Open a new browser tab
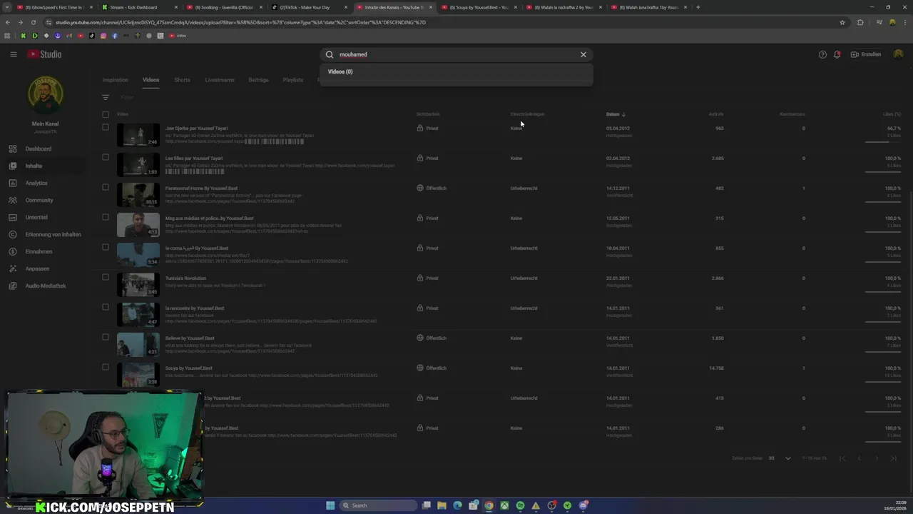The image size is (913, 514). [x=698, y=7]
